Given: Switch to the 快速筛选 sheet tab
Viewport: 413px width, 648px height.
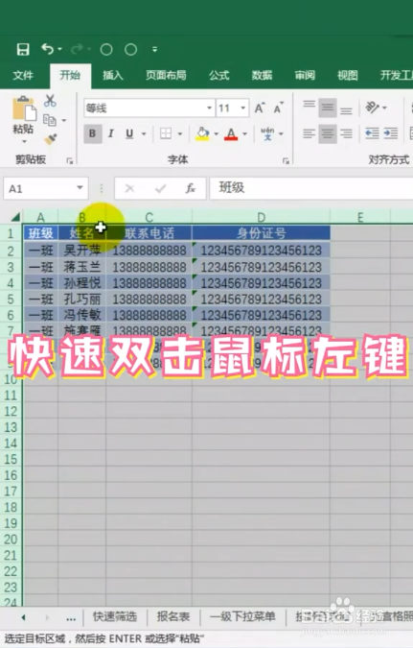Looking at the screenshot, I should pyautogui.click(x=115, y=616).
